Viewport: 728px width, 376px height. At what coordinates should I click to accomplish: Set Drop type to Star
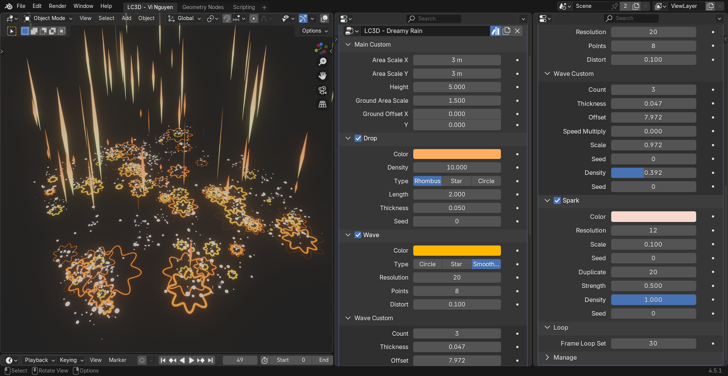click(456, 181)
